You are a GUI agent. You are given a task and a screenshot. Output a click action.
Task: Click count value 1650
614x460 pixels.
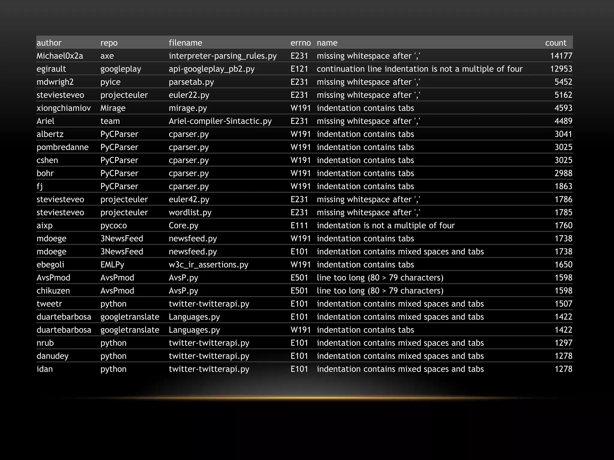[x=563, y=264]
